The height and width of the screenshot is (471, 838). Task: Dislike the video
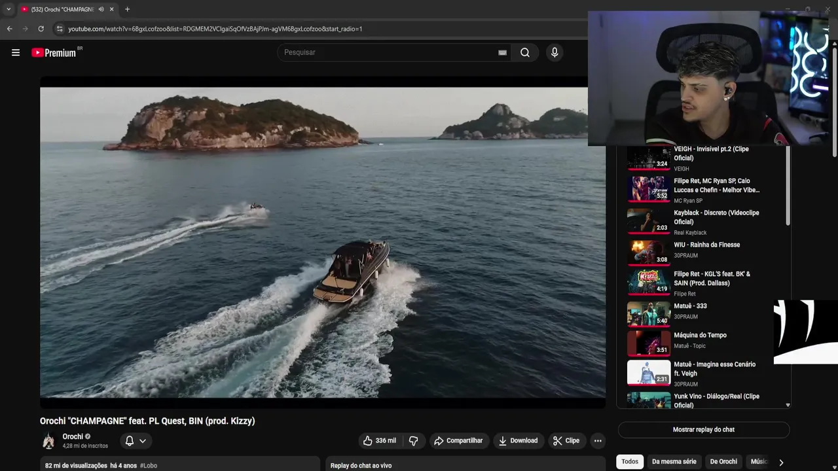coord(413,441)
